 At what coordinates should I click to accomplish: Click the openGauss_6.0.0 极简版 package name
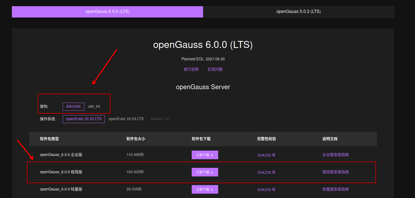click(61, 172)
